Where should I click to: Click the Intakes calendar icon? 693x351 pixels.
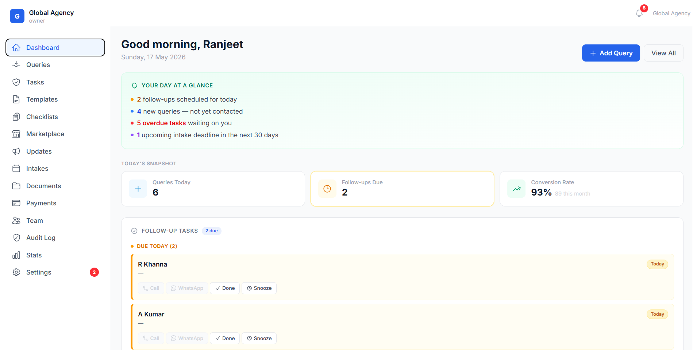coord(16,169)
